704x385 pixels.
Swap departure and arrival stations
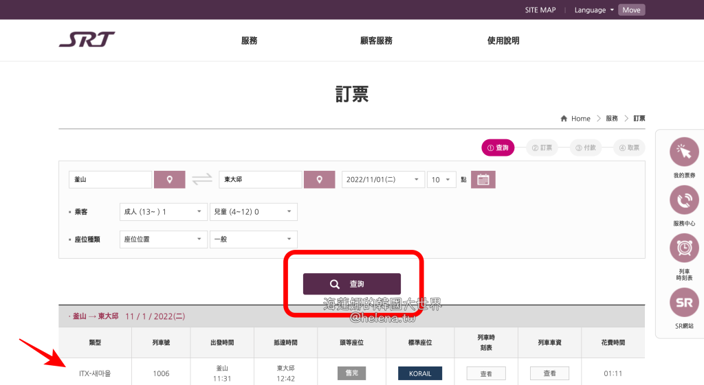pos(202,180)
